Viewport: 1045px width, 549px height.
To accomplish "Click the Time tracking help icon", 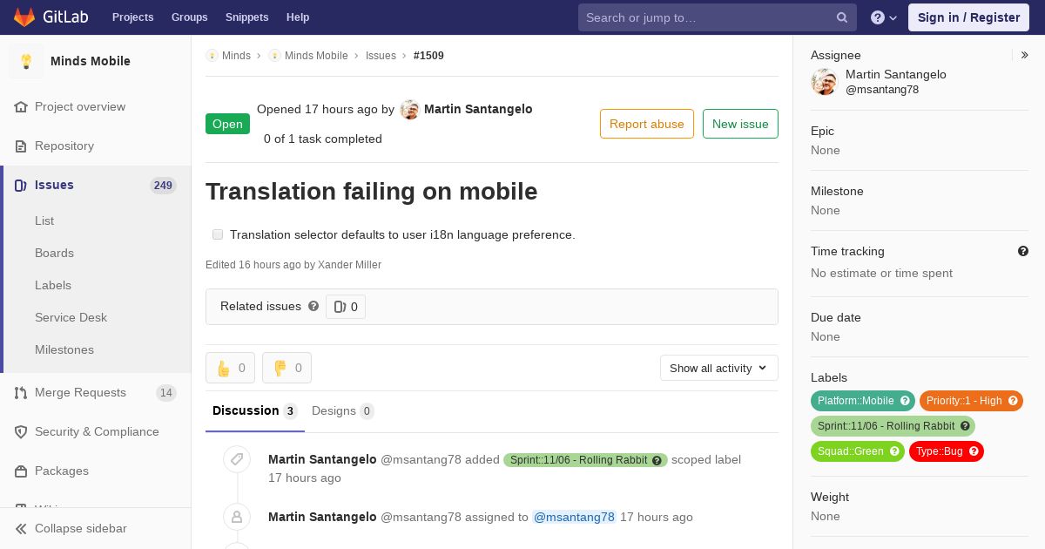I will (x=1023, y=251).
